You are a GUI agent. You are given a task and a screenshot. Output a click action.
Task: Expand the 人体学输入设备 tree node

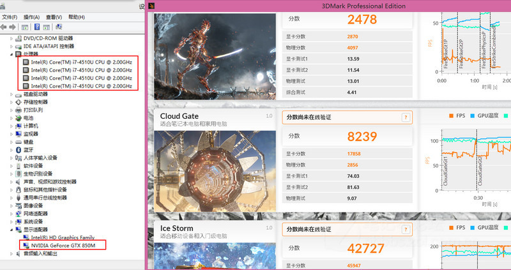[11, 158]
